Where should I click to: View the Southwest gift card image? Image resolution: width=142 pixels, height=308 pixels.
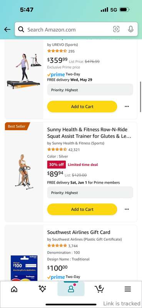(24, 268)
